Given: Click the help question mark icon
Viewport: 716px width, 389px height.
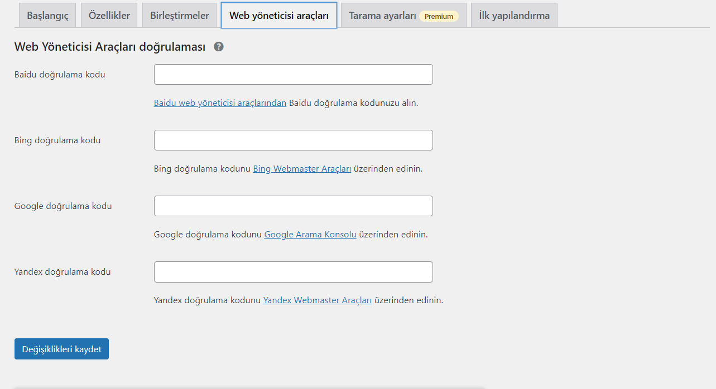Looking at the screenshot, I should click(x=219, y=47).
